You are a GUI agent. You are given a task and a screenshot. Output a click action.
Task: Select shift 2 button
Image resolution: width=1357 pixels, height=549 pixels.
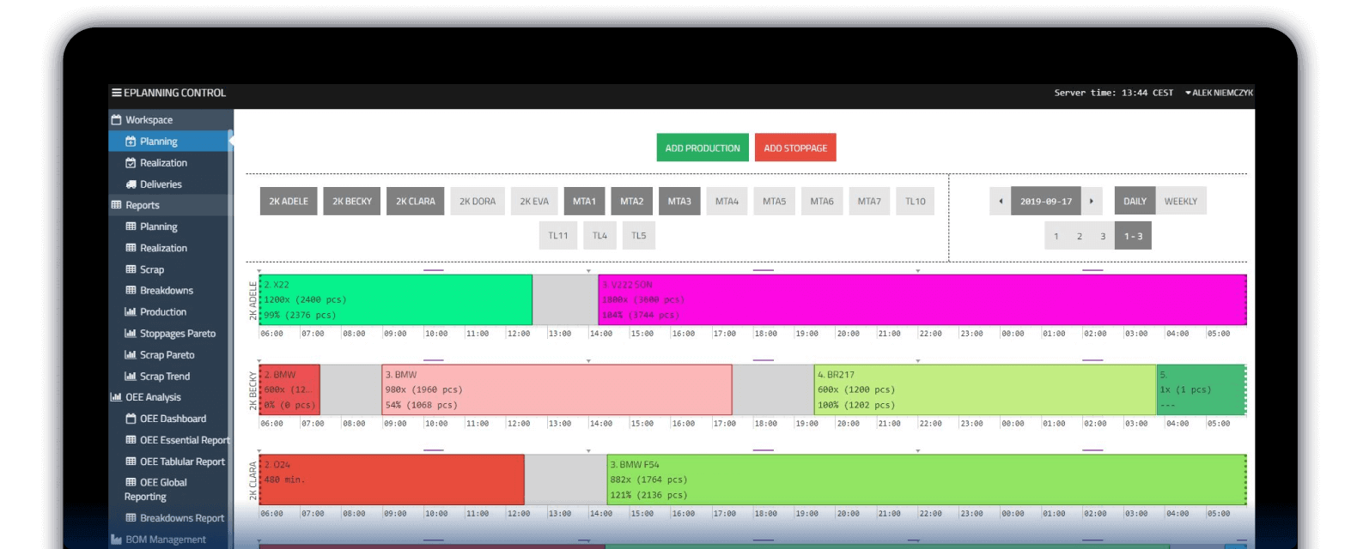[x=1080, y=236]
